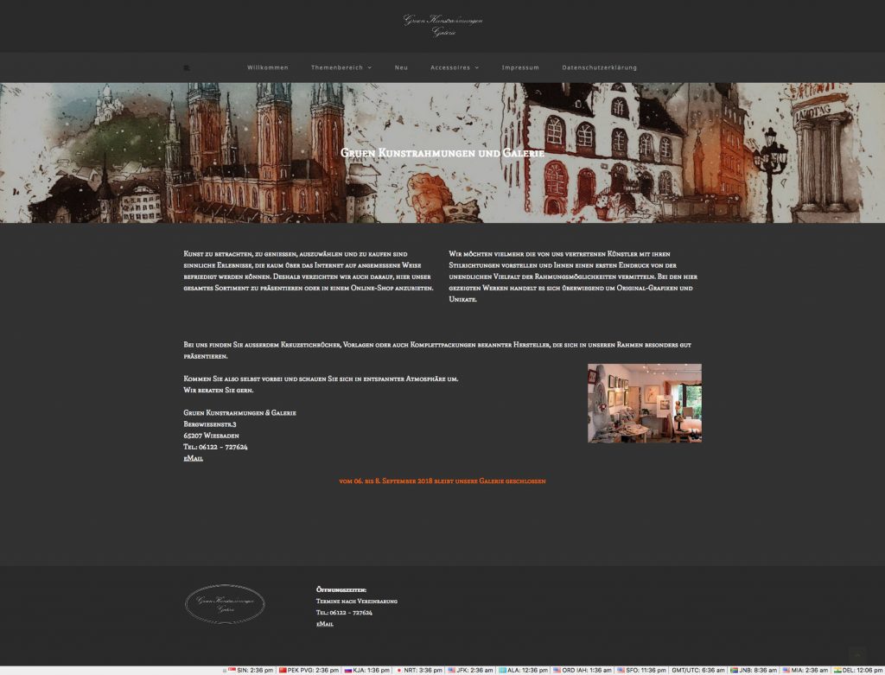Click the Gruen Kunstrahmungen header logo

442,25
